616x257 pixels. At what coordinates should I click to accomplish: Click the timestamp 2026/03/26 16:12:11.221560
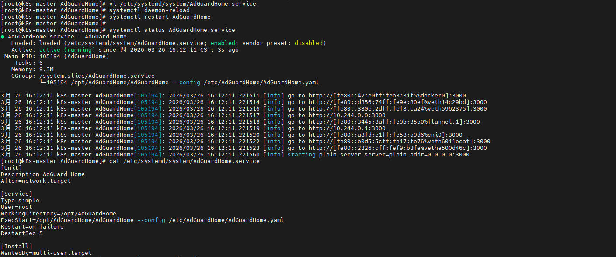point(214,155)
